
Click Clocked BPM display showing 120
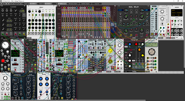(x=22, y=11)
